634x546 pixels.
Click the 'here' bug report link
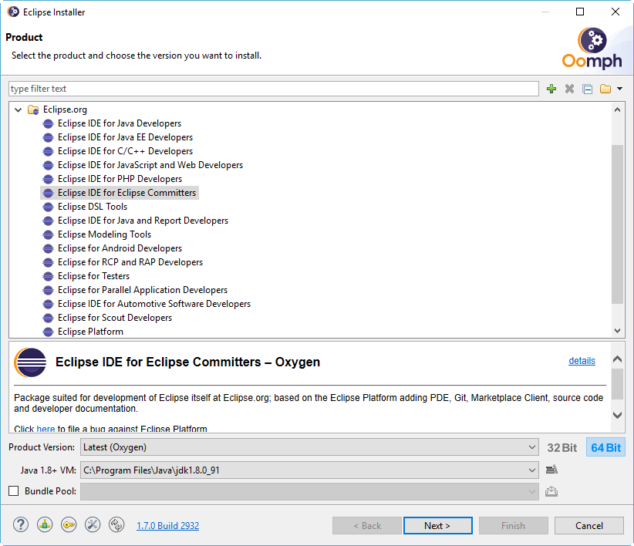46,429
